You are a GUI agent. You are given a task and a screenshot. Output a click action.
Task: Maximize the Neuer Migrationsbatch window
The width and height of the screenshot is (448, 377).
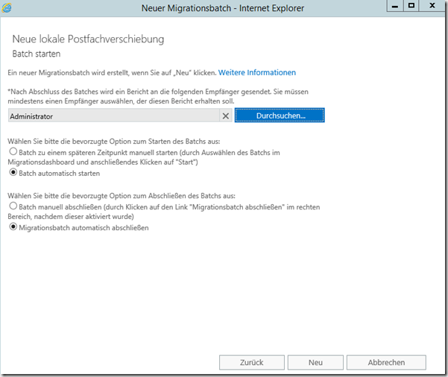(411, 6)
